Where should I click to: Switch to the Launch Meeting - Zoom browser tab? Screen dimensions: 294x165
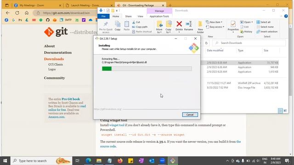[x=90, y=5]
